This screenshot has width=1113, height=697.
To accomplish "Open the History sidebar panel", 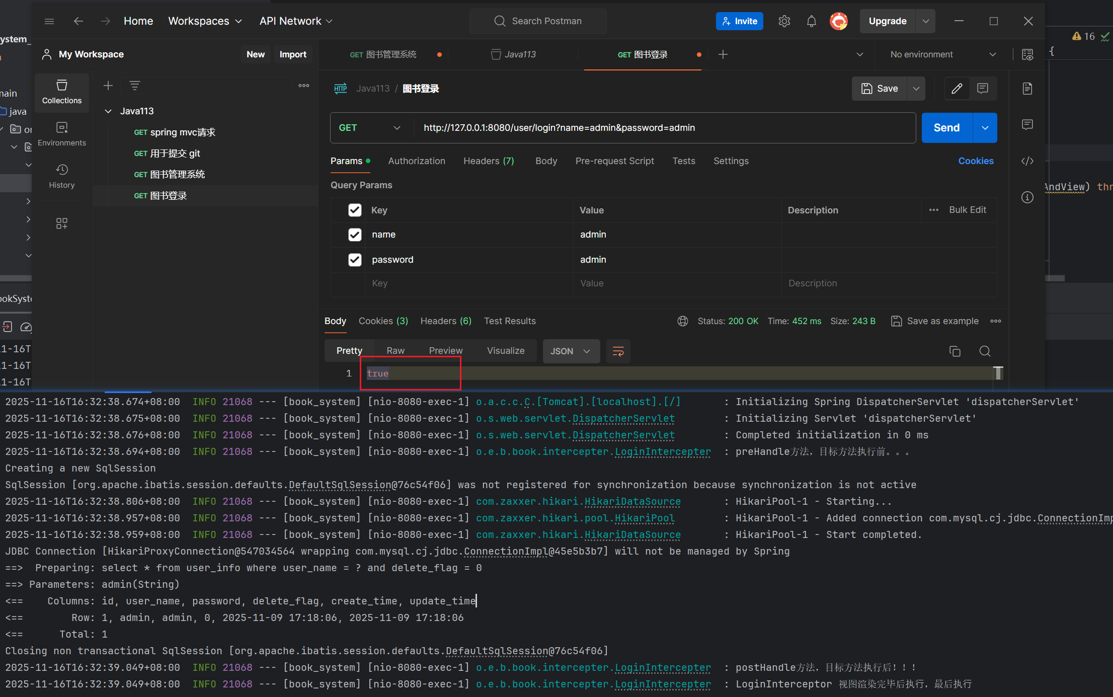I will tap(61, 176).
